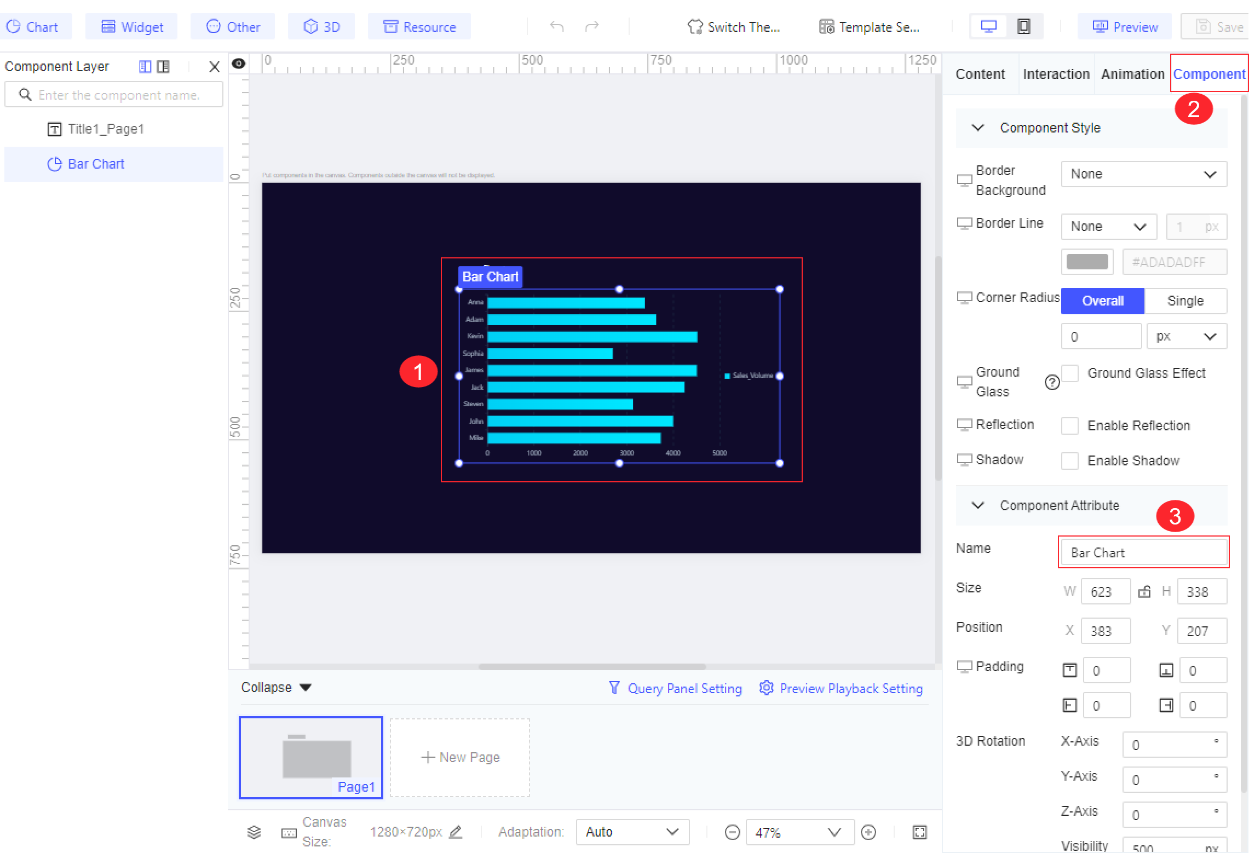Screen dimensions: 1249x853
Task: Select right panel layout icon in Component Layer
Action: 163,67
